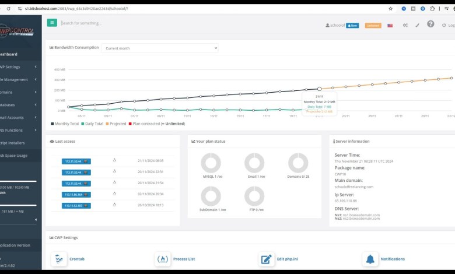This screenshot has width=455, height=274.
Task: Open the gears settings icon in header
Action: [x=405, y=26]
